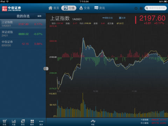The width and height of the screenshot is (168, 126).
Task: Click the large 2197.60 index price
Action: [152, 18]
